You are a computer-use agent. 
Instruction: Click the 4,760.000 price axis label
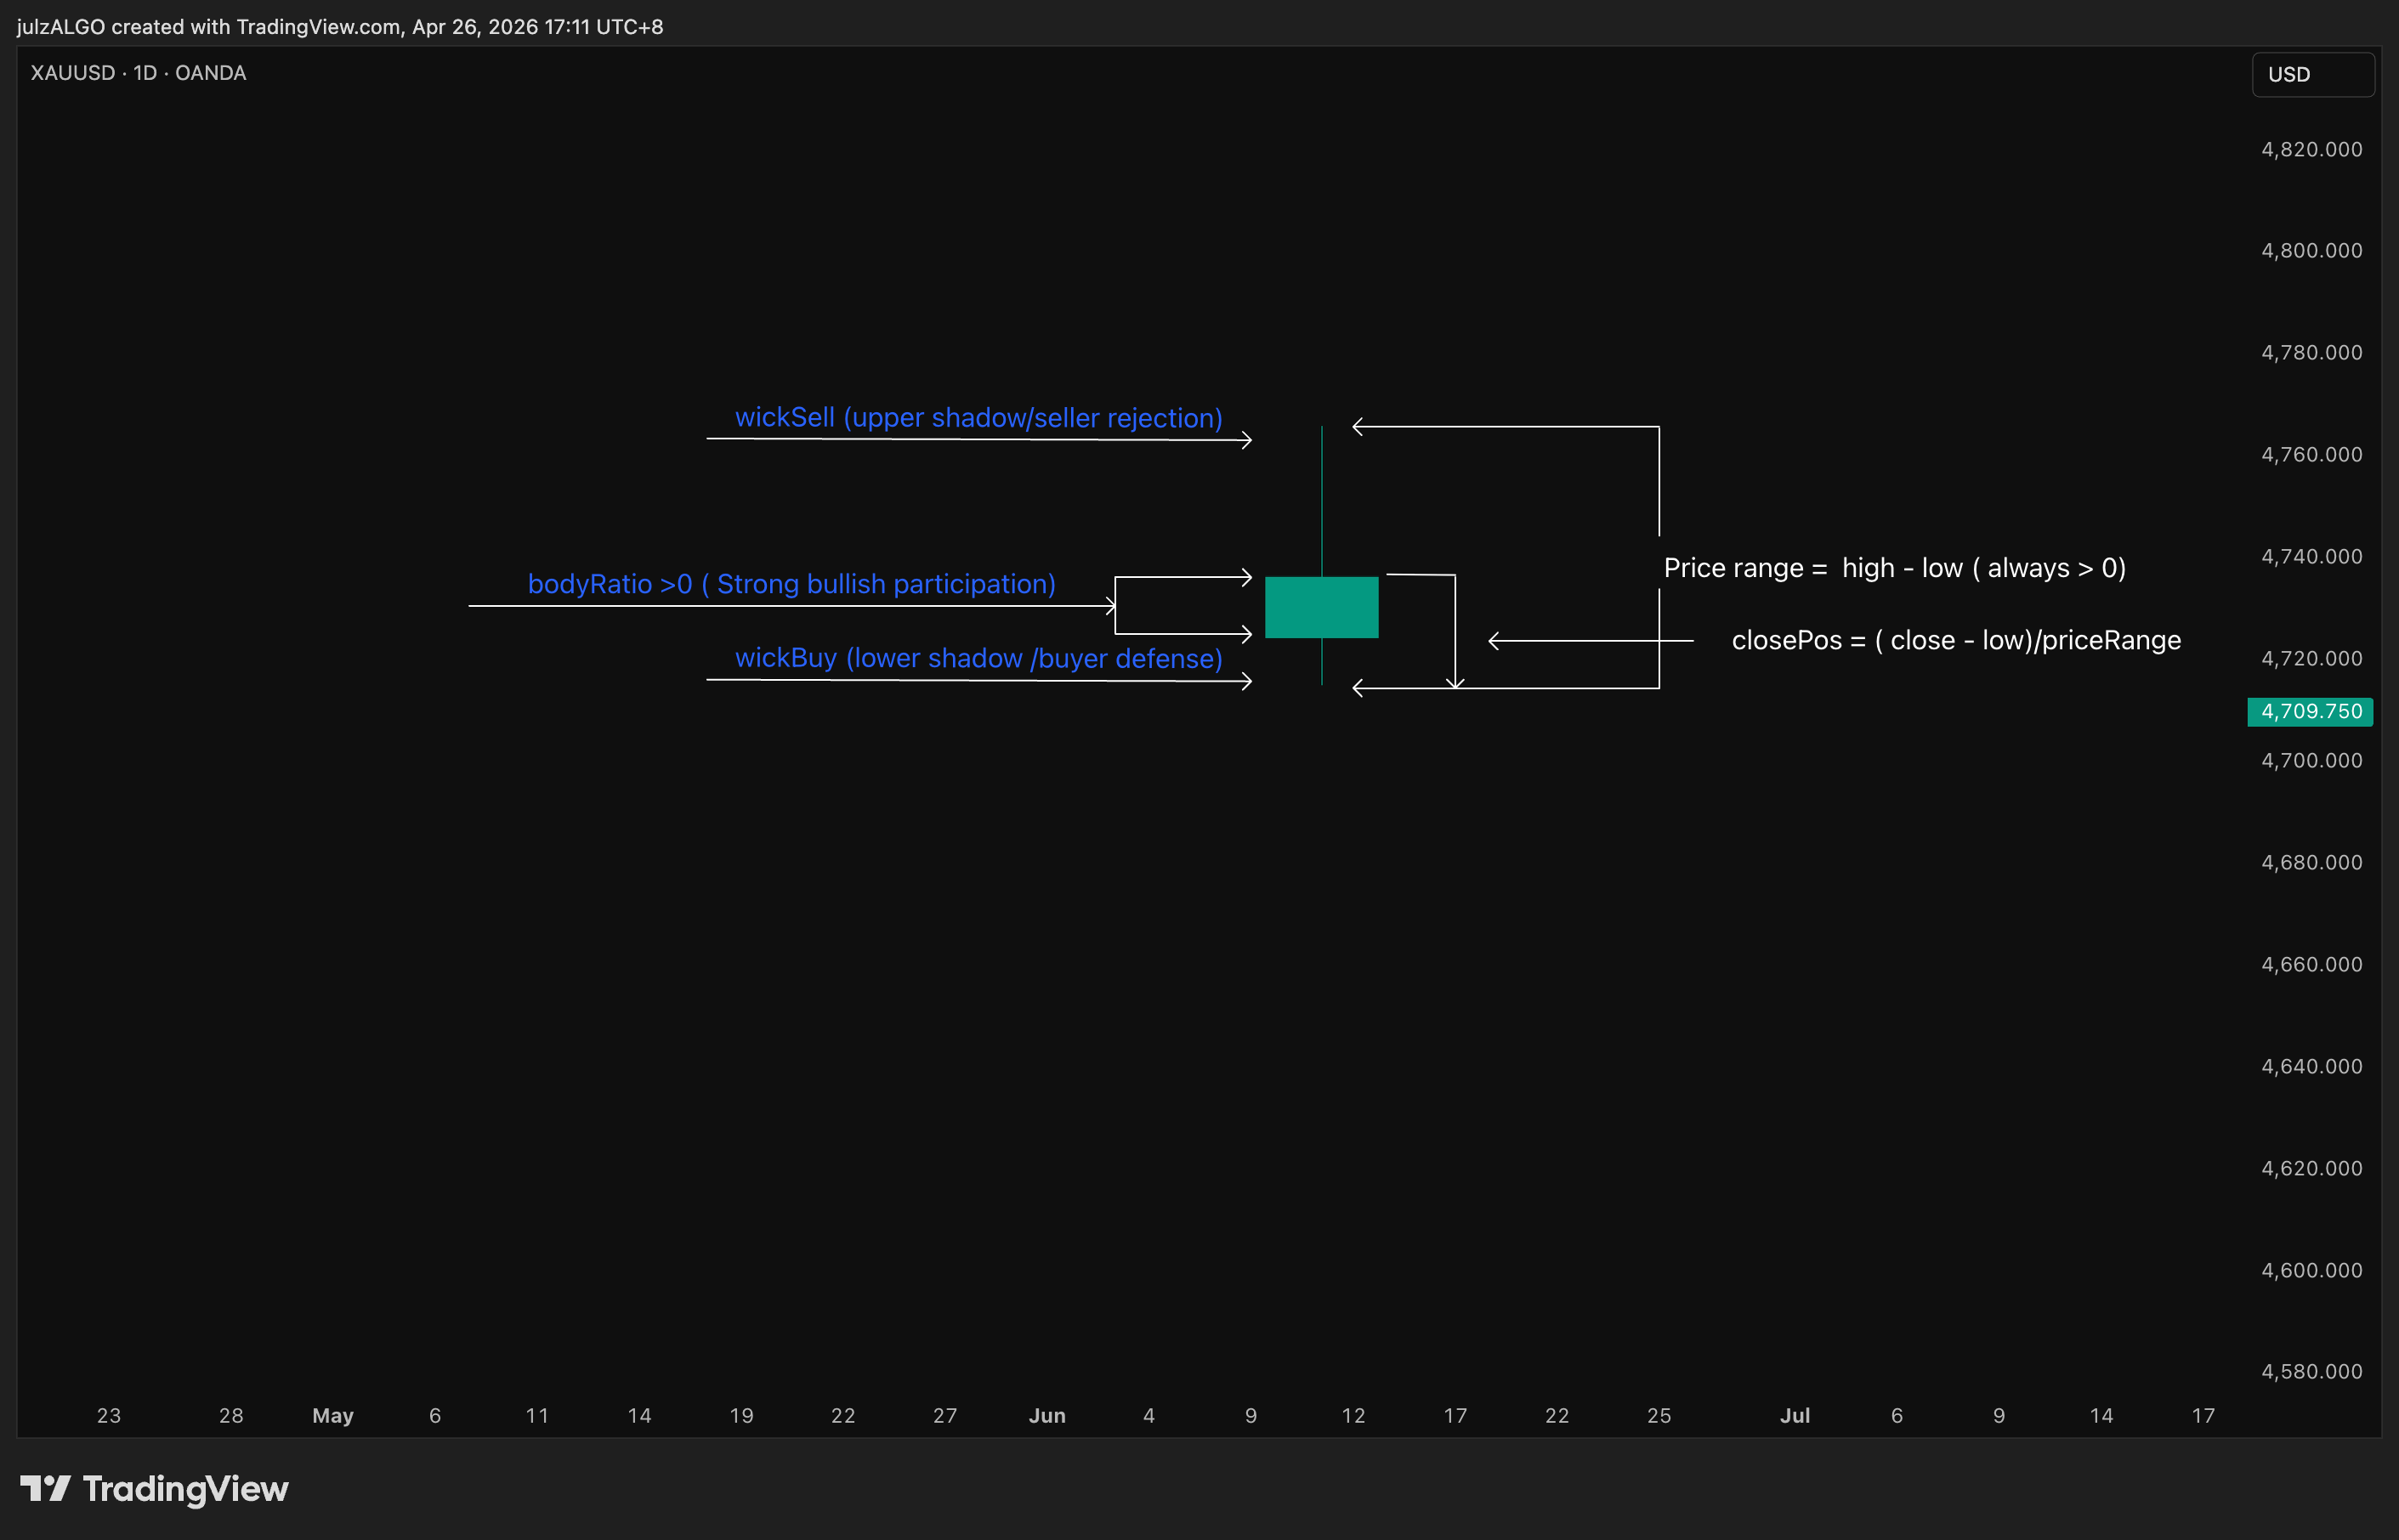click(2312, 454)
